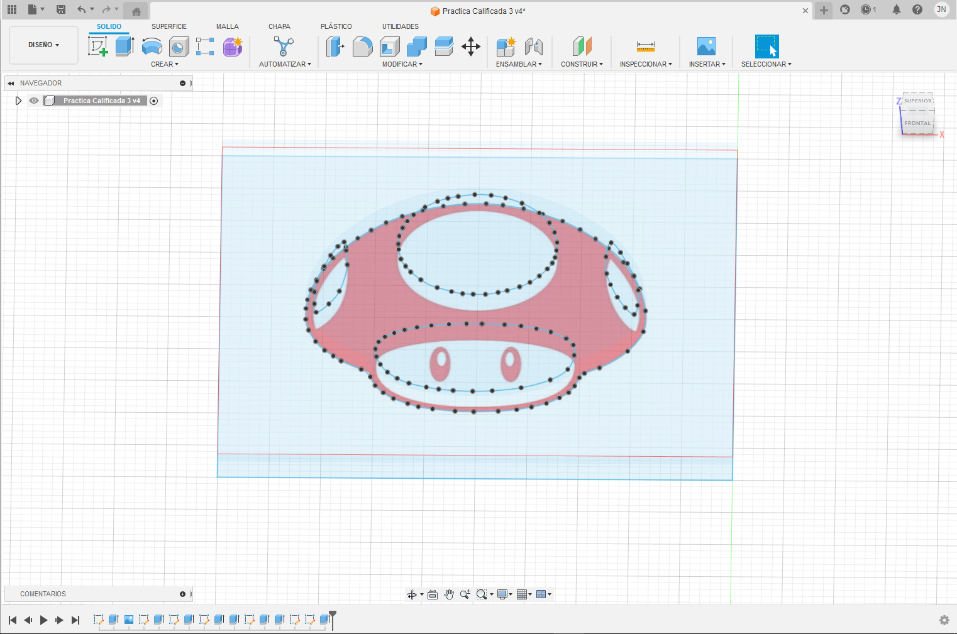The height and width of the screenshot is (634, 957).
Task: Expand the AUTOMATIZAR dropdown menu
Action: (x=285, y=64)
